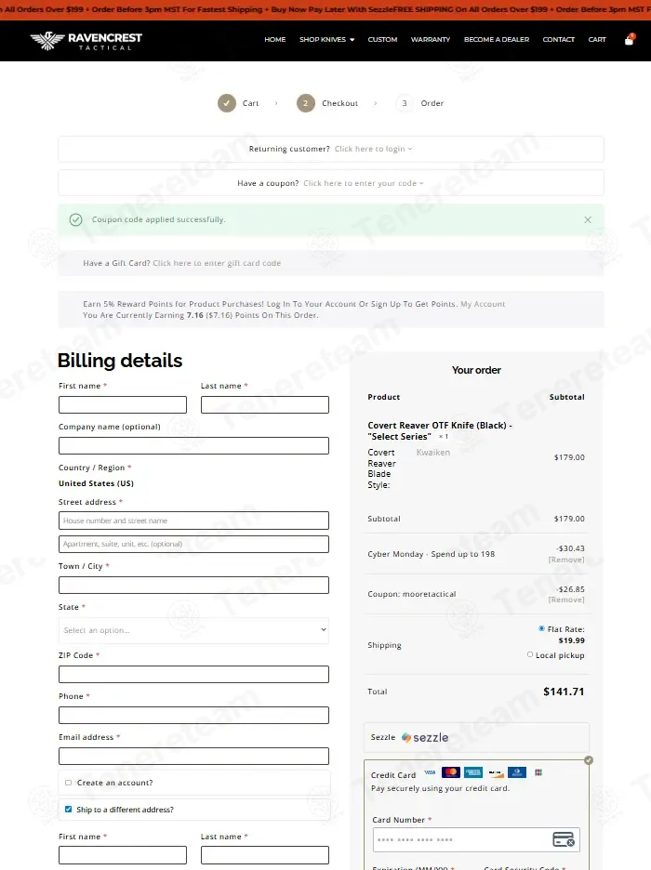Remove the mooretactical coupon
The height and width of the screenshot is (870, 651).
coord(566,600)
